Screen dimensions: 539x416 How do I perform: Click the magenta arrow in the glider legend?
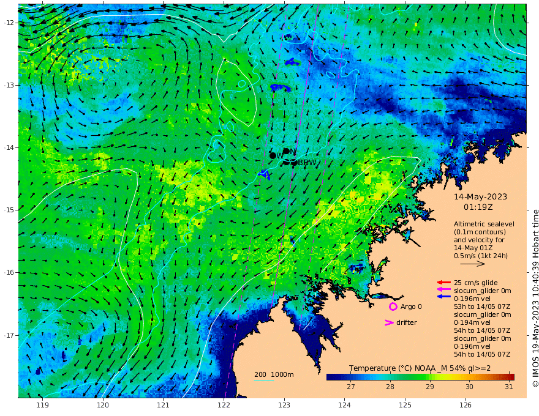[x=444, y=290]
